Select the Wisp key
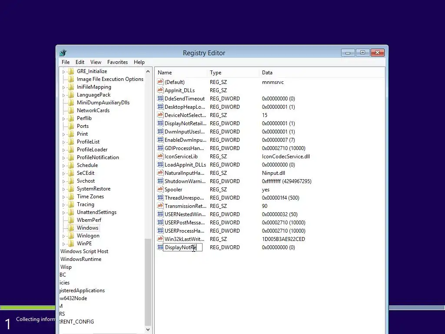The image size is (445, 334). tap(66, 267)
